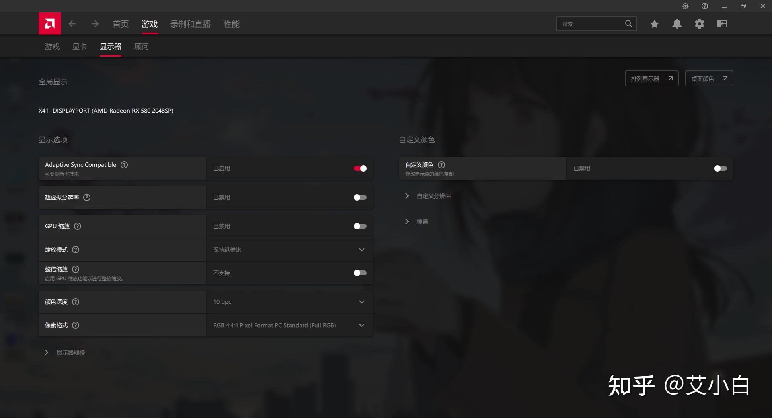Viewport: 772px width, 418px height.
Task: Click 排列显示器 button
Action: pos(652,78)
